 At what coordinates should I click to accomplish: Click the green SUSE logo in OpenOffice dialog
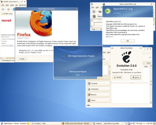tap(108, 11)
